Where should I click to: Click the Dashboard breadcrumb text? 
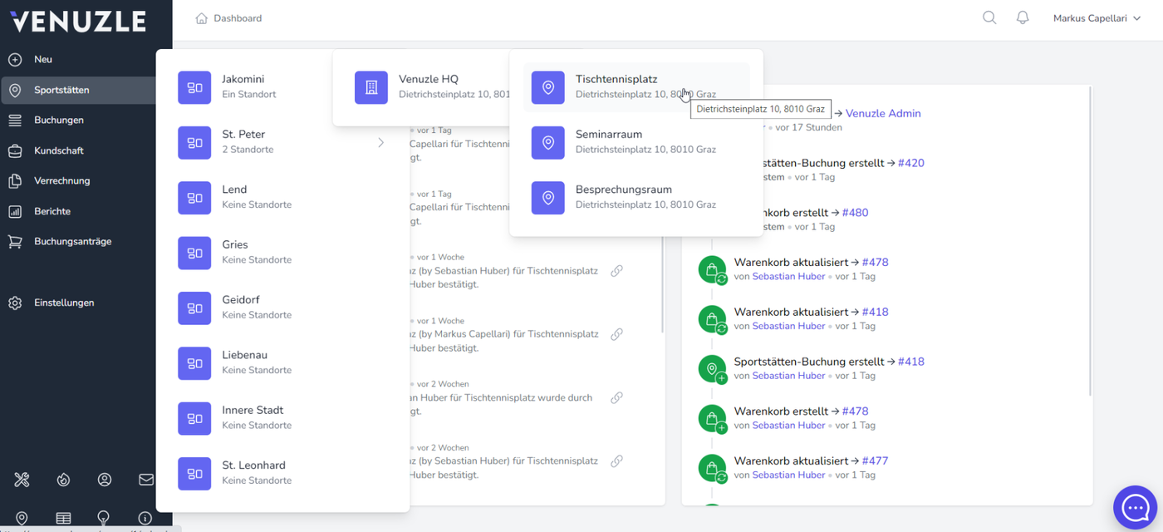point(238,18)
